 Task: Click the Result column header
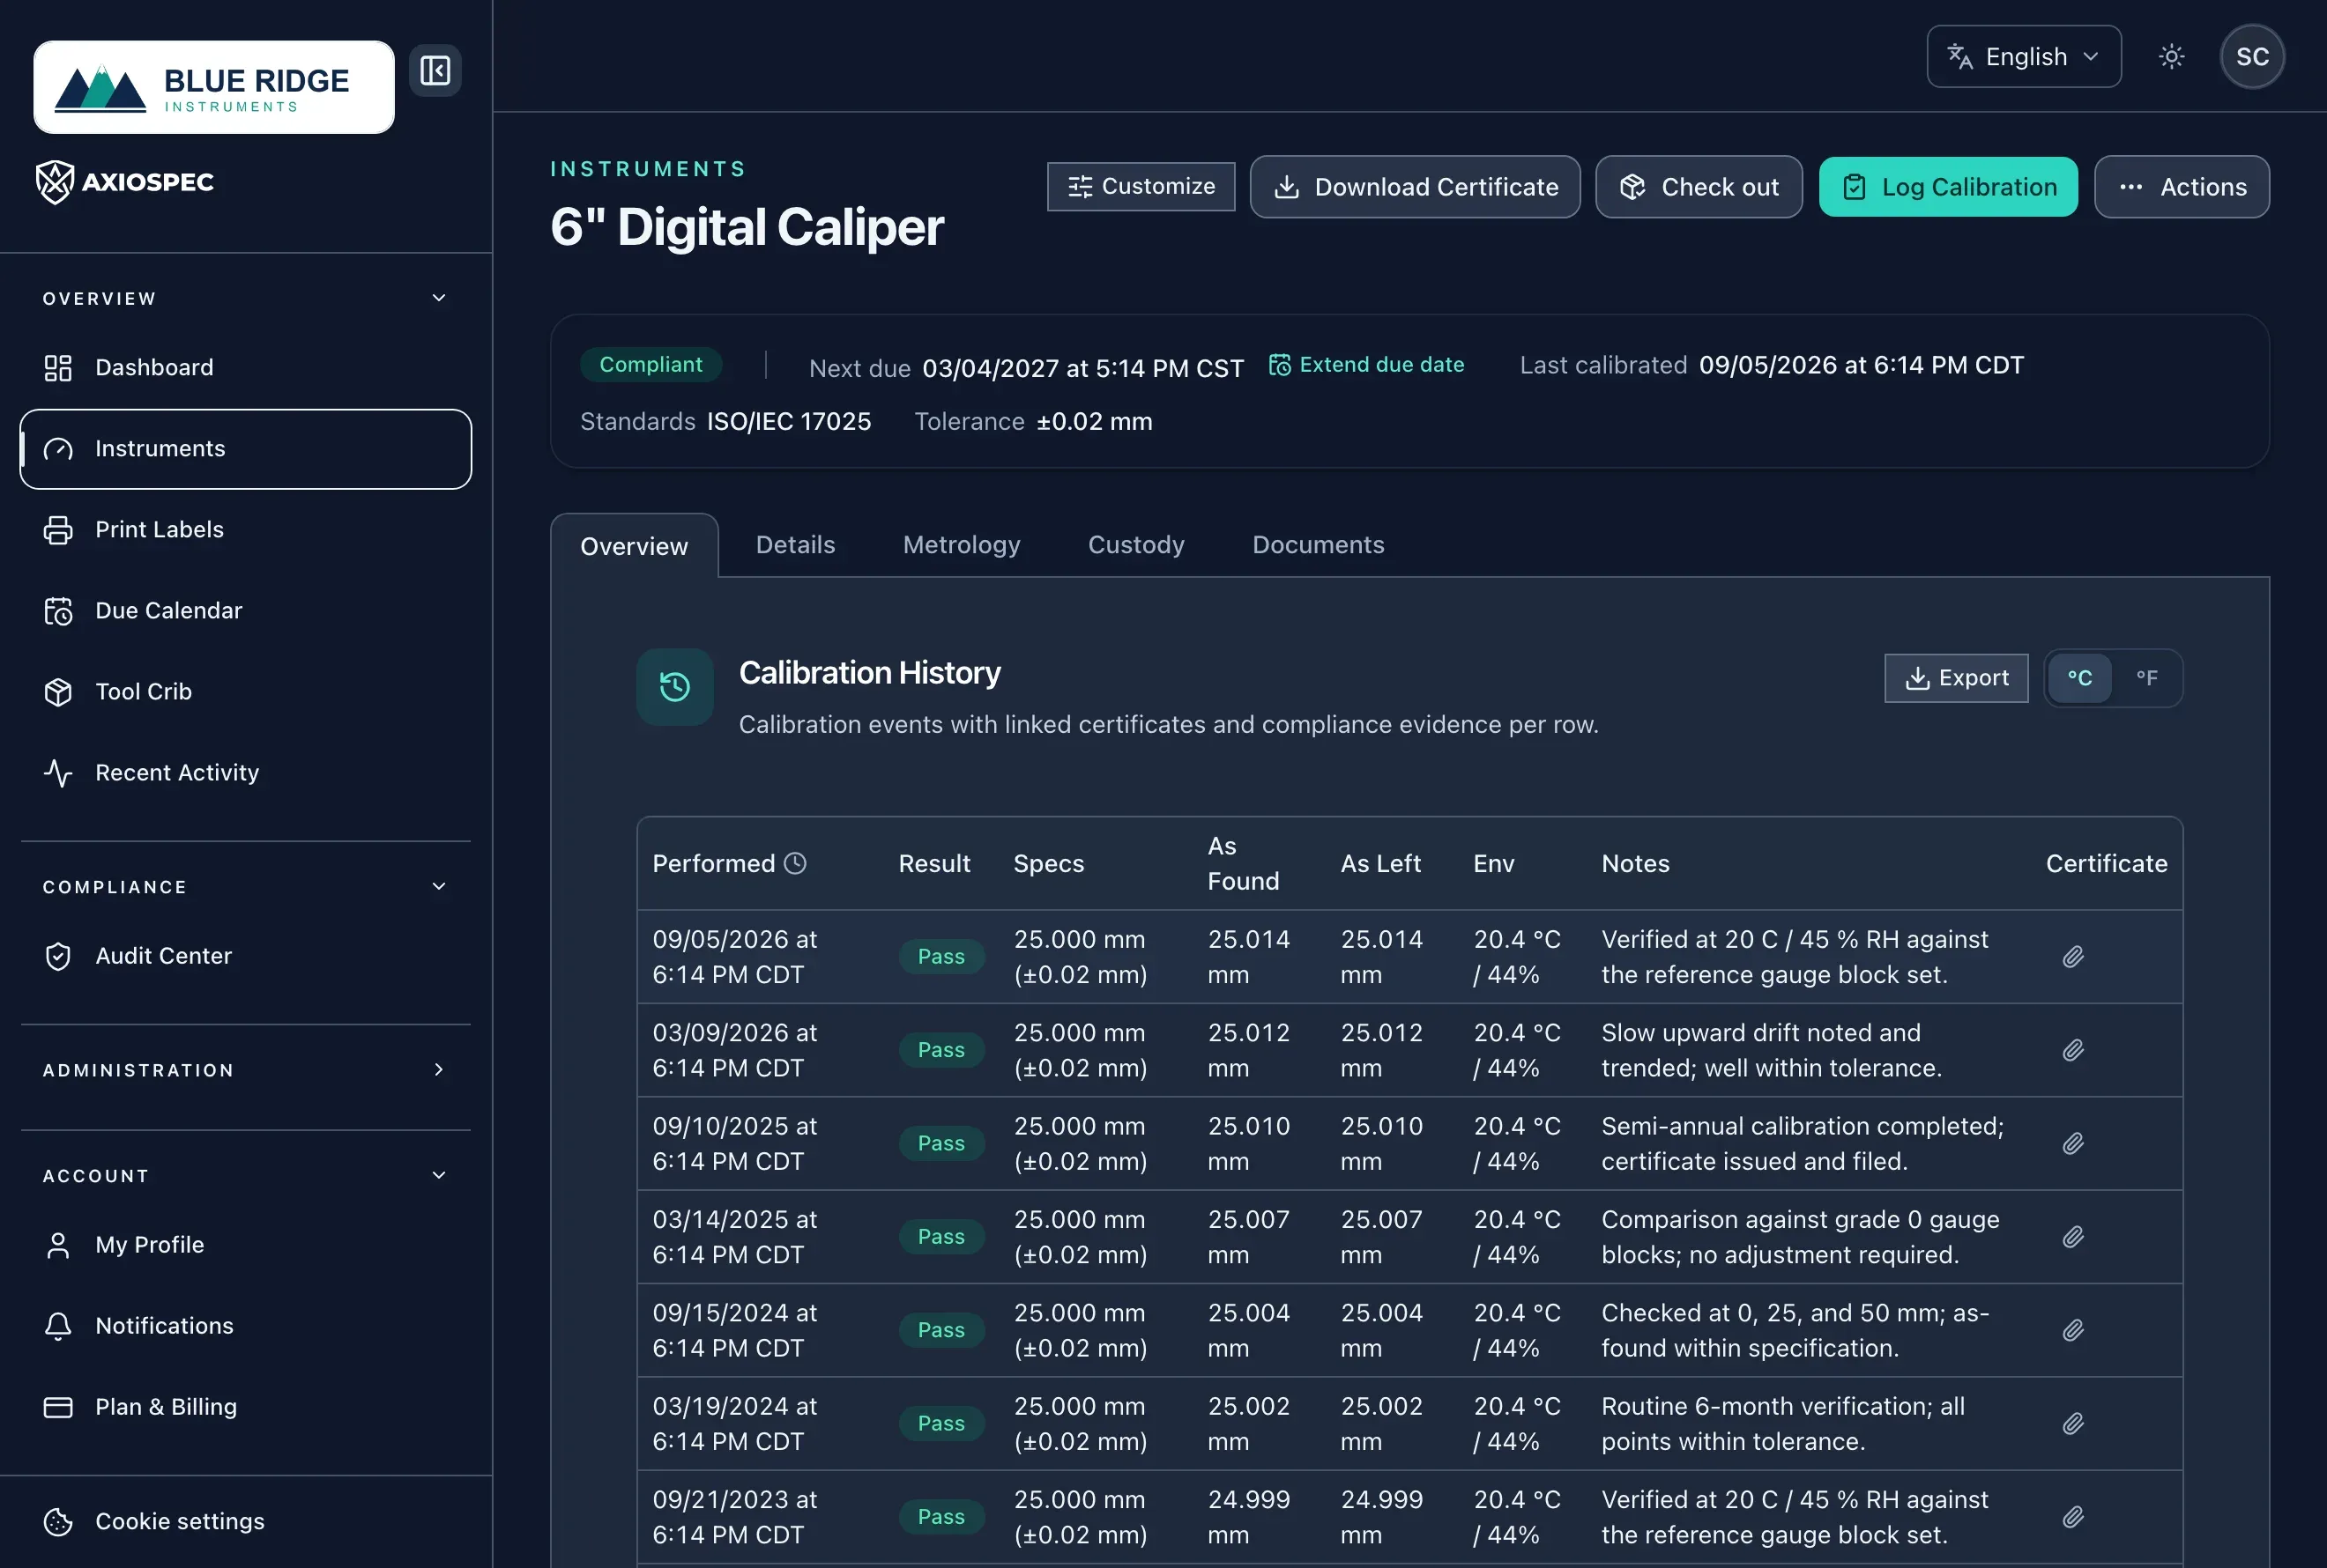point(934,863)
